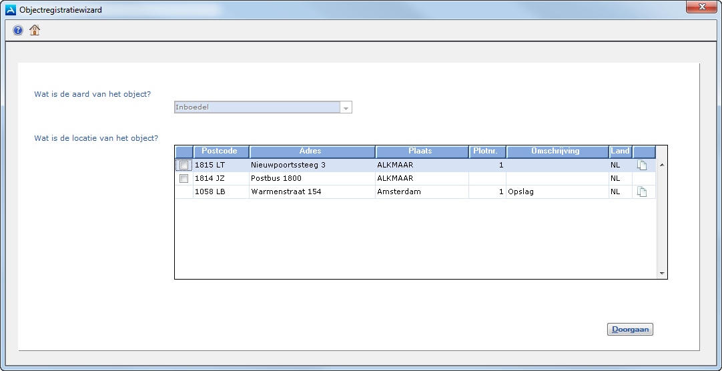Select the Plaats column header
Screen dimensions: 722x371
pos(421,151)
